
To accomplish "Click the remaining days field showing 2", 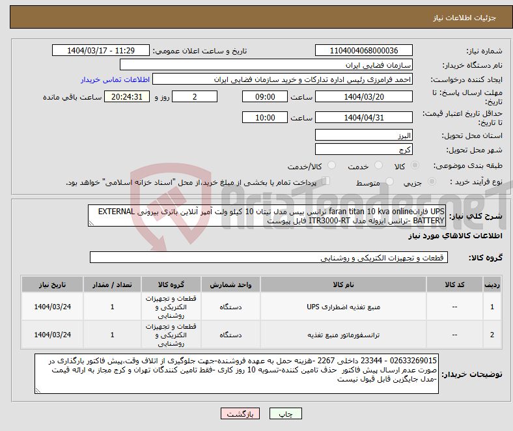I will coord(195,96).
